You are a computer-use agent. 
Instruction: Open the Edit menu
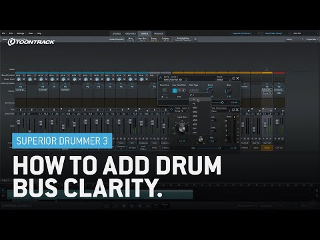[11, 33]
